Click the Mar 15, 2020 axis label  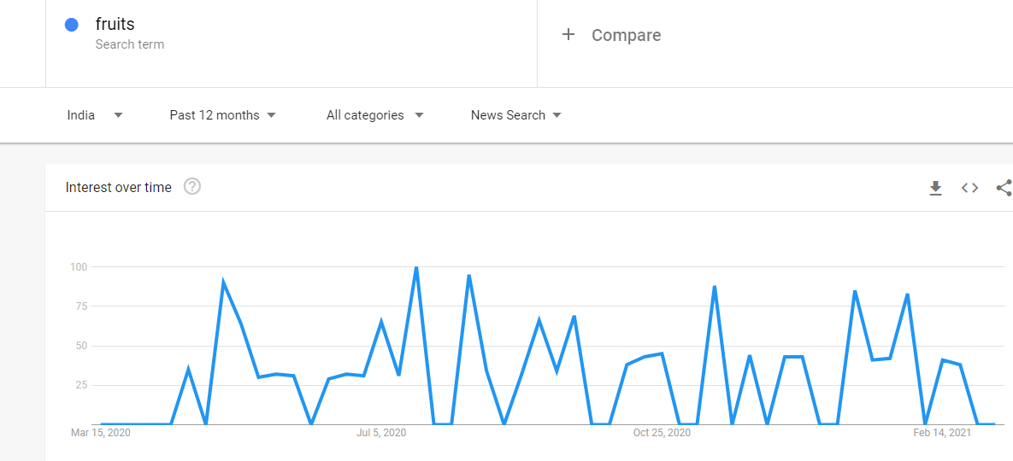tap(100, 433)
